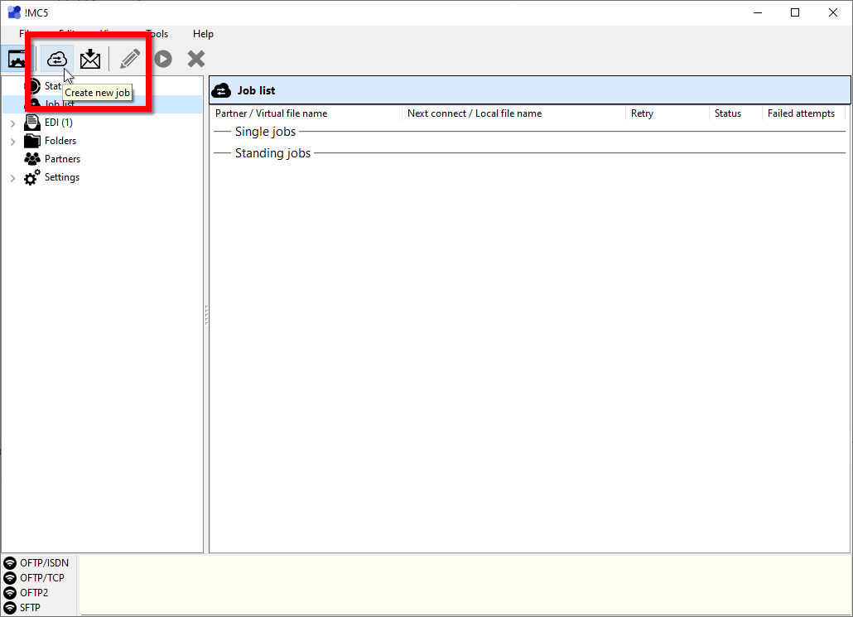Click the !MC5 application icon in title bar
This screenshot has width=853, height=617.
tap(14, 12)
